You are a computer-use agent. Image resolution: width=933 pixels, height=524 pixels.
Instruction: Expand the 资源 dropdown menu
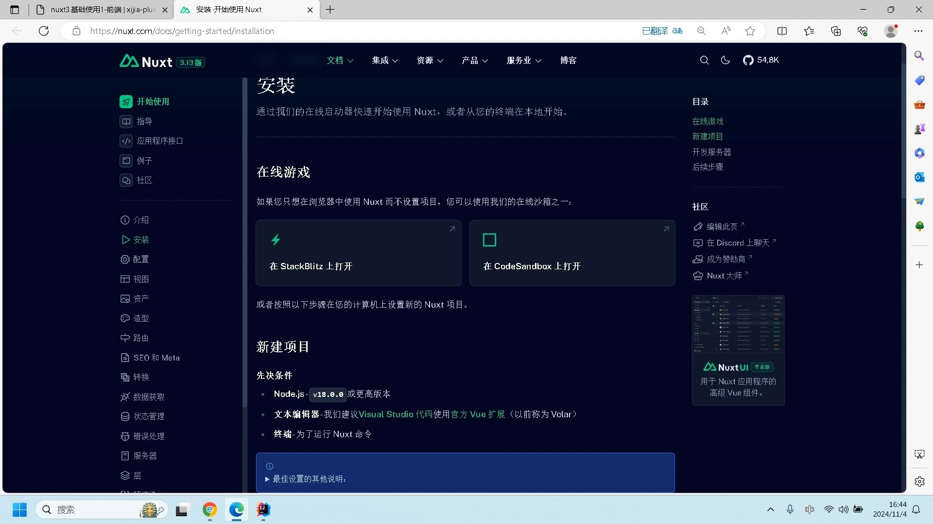click(430, 61)
